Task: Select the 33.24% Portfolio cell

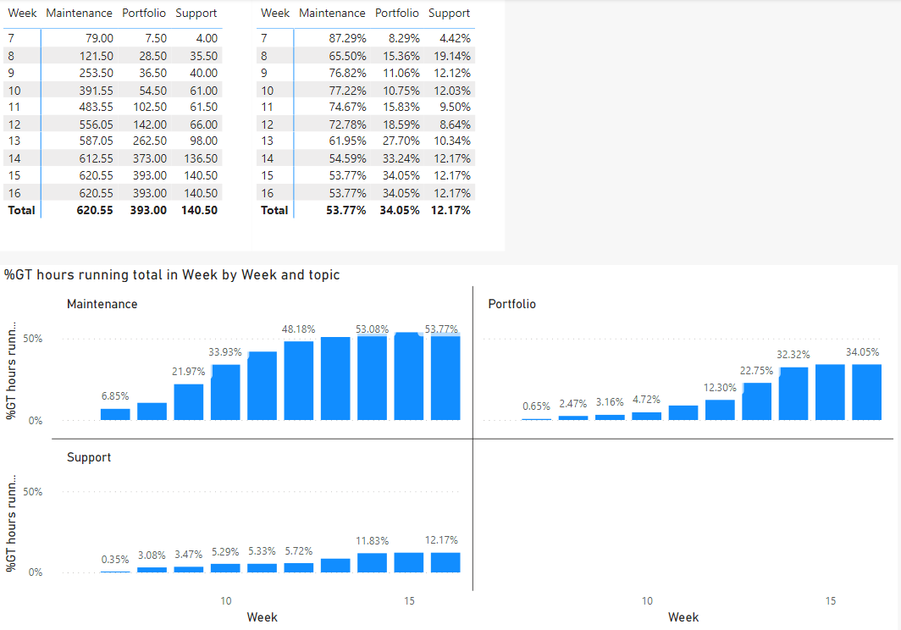Action: [401, 158]
